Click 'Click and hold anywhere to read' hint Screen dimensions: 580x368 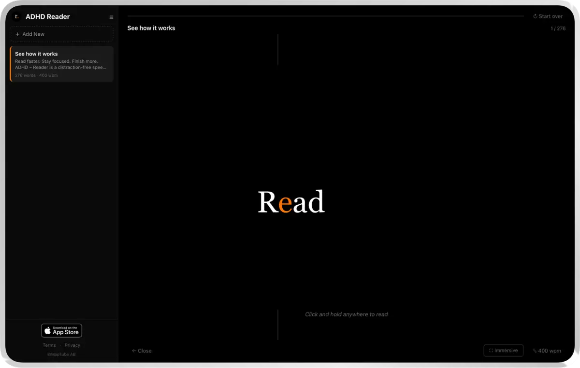tap(347, 314)
